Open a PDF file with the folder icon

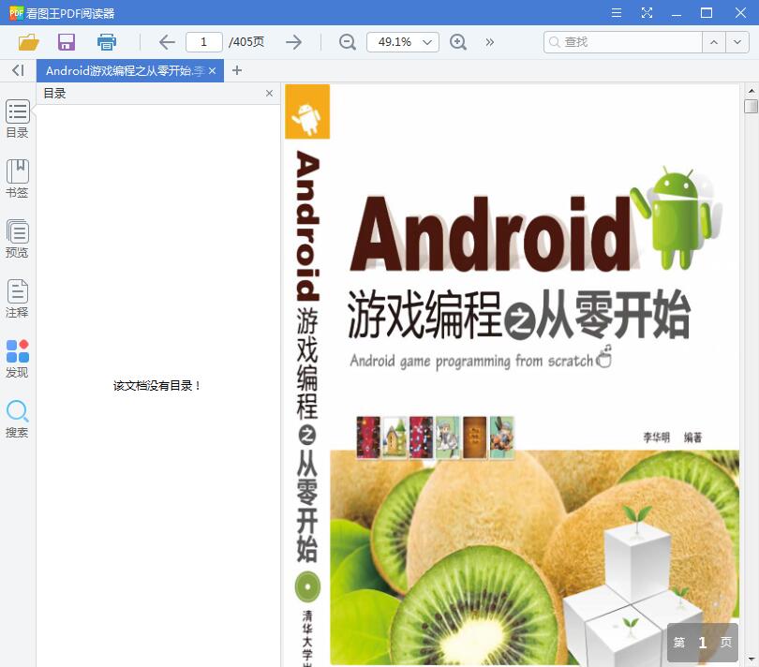27,42
